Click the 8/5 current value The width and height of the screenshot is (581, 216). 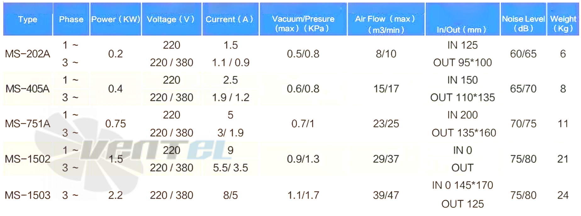coord(231,195)
